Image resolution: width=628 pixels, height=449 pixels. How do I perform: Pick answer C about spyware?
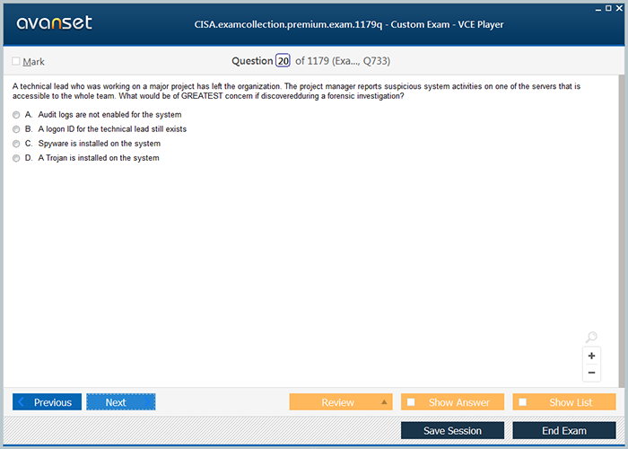tap(16, 144)
